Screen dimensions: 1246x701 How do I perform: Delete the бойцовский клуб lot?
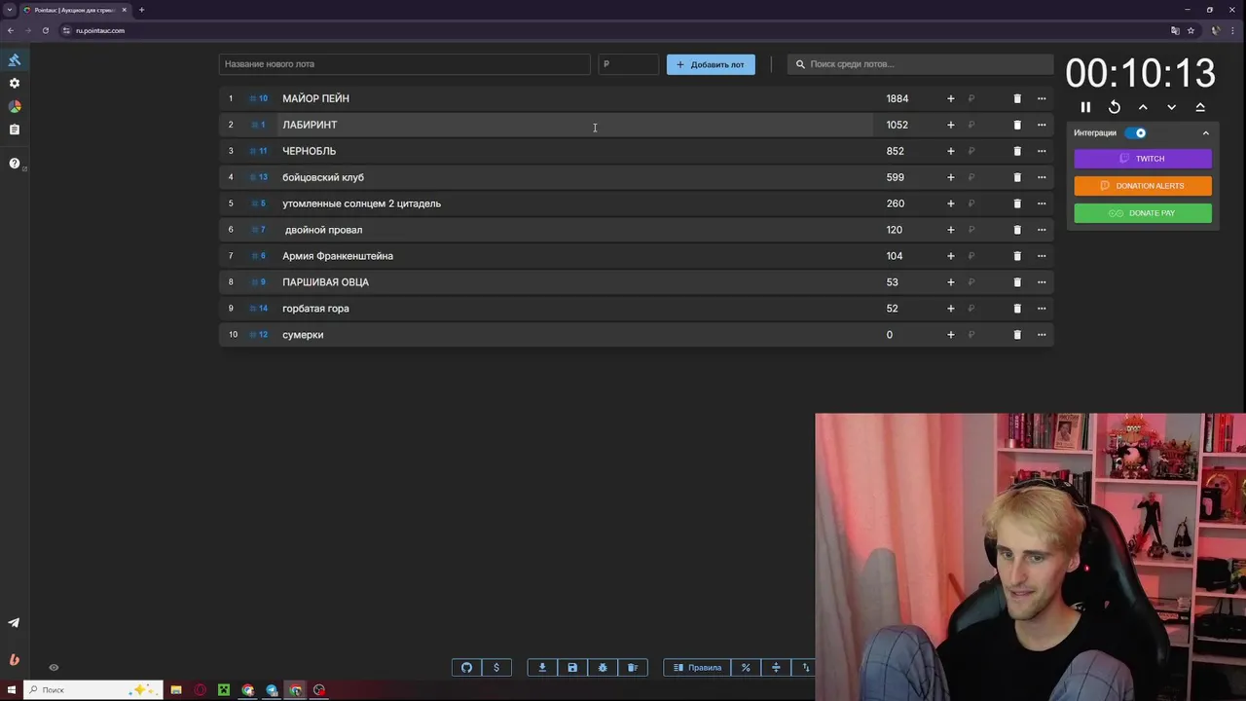point(1017,177)
